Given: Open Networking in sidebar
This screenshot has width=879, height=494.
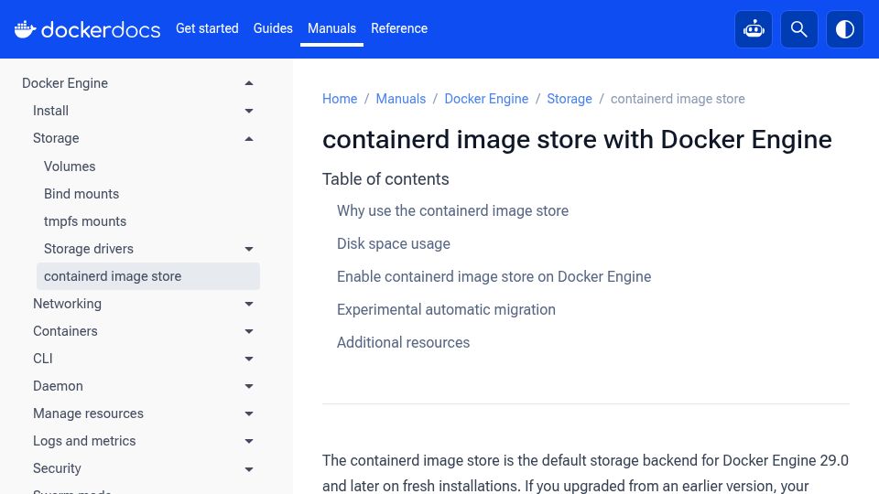Looking at the screenshot, I should (x=67, y=304).
